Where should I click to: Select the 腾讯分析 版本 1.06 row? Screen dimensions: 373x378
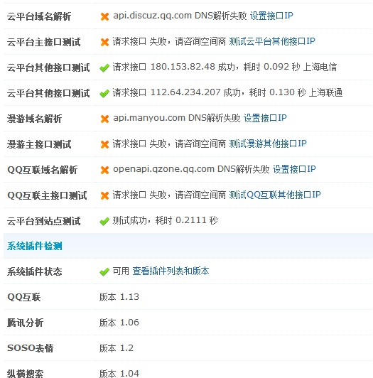click(x=188, y=323)
